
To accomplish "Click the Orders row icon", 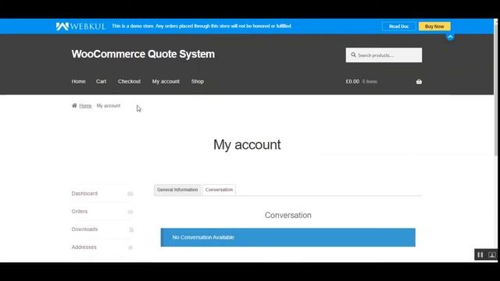I will click(x=130, y=212).
